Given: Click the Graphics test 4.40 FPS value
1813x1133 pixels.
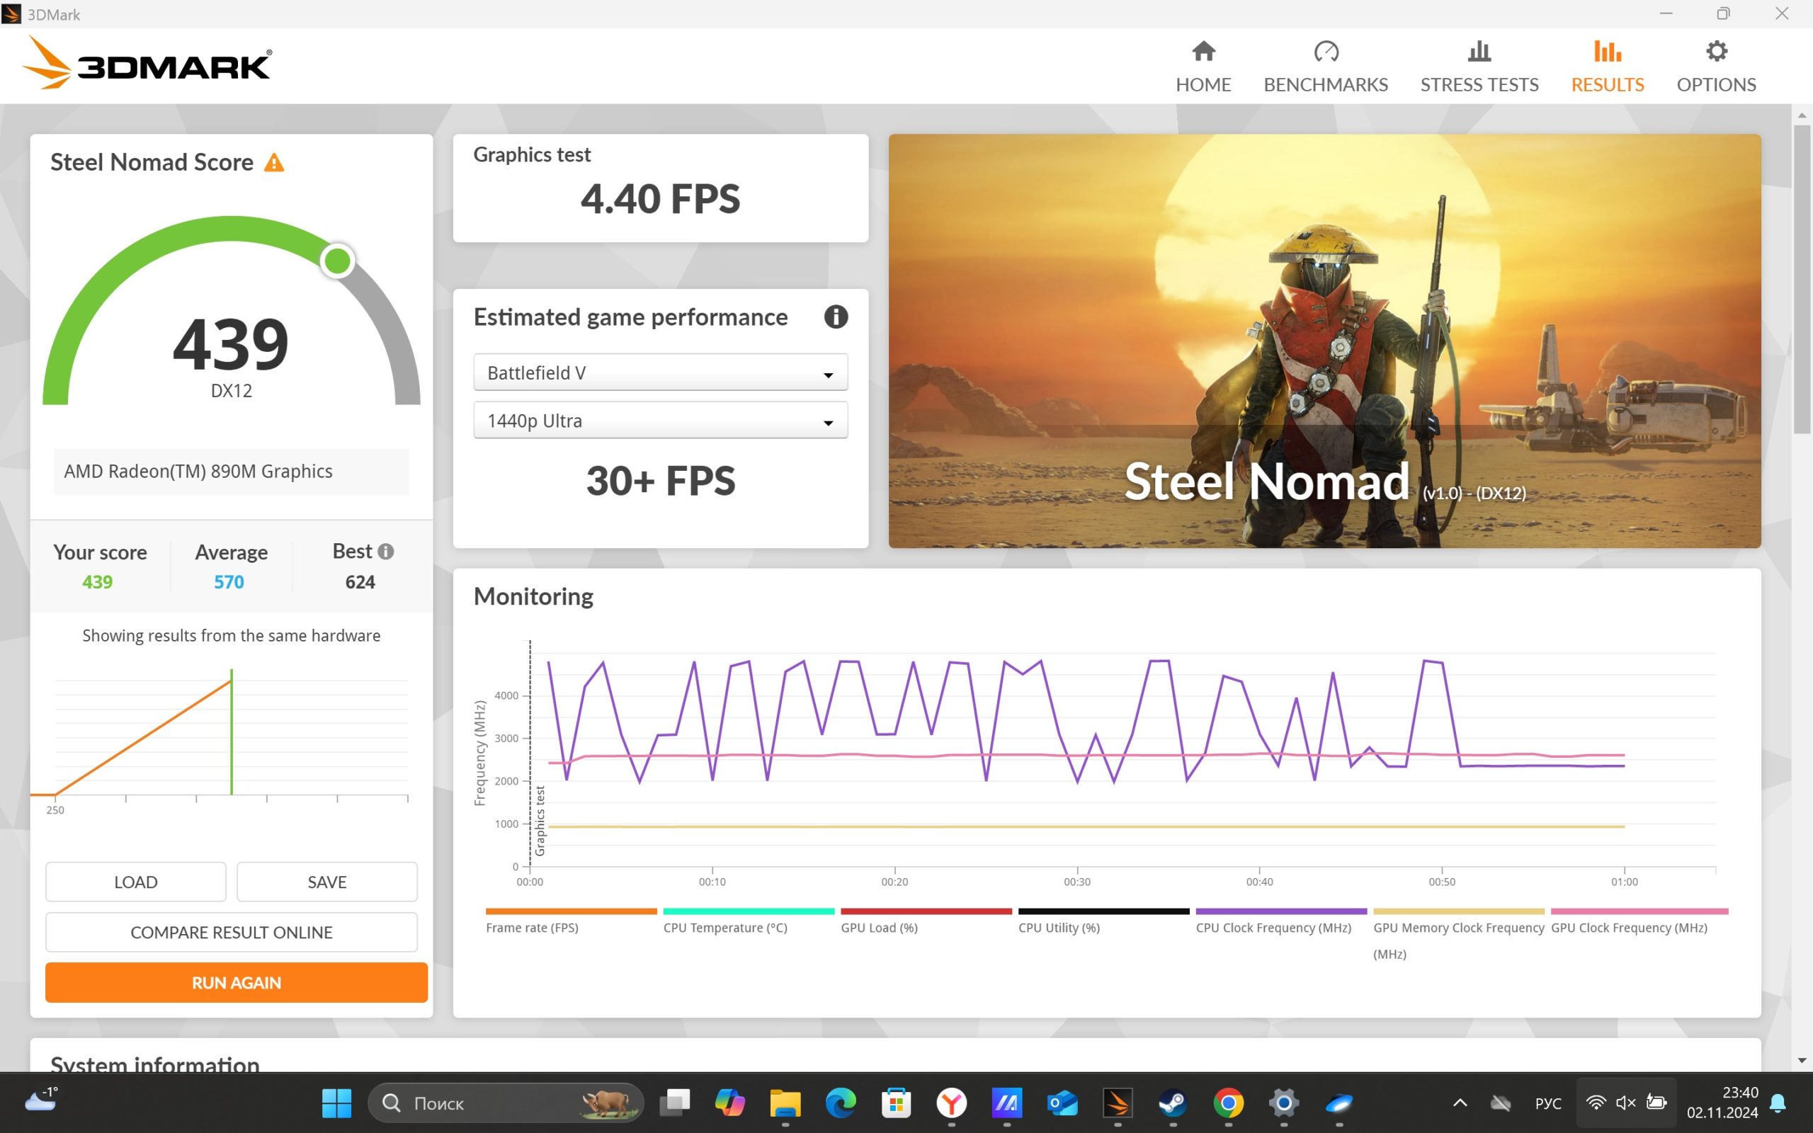Looking at the screenshot, I should (660, 198).
